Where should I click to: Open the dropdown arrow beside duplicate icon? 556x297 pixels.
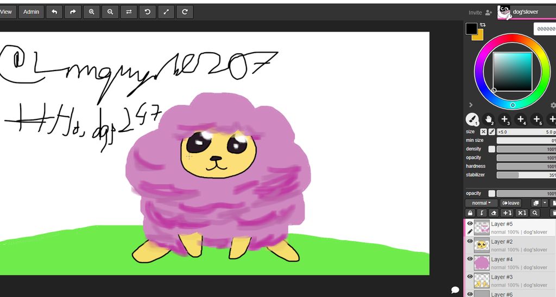pyautogui.click(x=545, y=203)
